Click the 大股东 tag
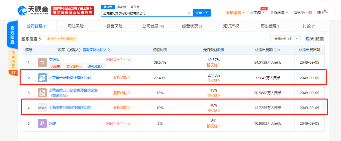The image size is (341, 141). (56, 66)
